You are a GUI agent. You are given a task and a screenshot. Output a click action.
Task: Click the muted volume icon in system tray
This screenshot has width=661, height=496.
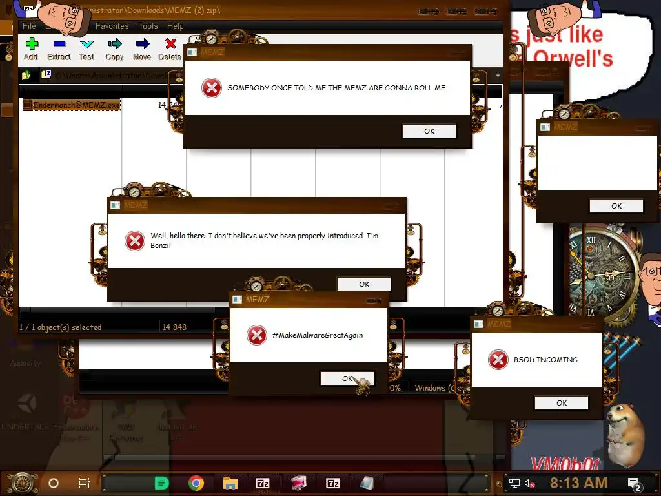pyautogui.click(x=530, y=483)
